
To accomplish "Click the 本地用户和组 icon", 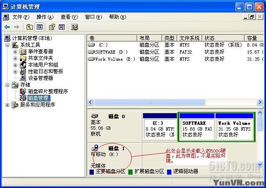I will [x=23, y=64].
